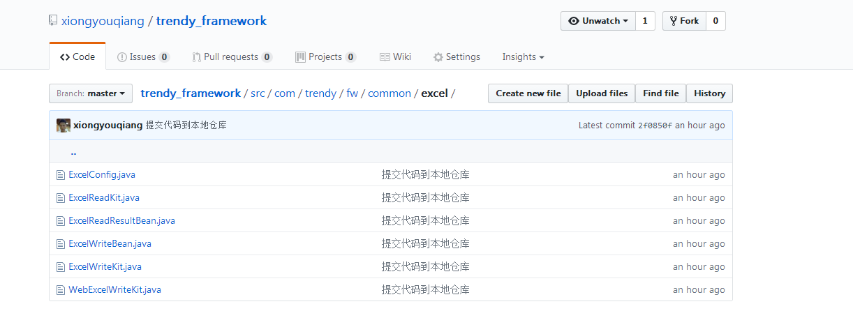Click the file icon next to ExcelReadKit.java
853x334 pixels.
click(60, 198)
